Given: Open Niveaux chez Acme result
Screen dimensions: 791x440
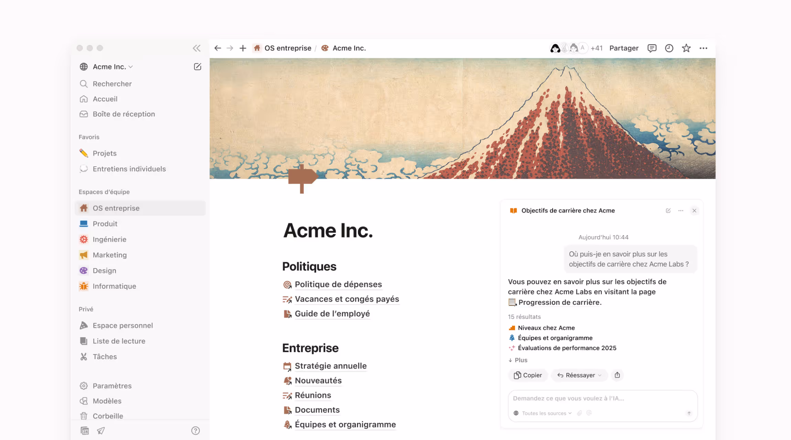Looking at the screenshot, I should point(542,328).
